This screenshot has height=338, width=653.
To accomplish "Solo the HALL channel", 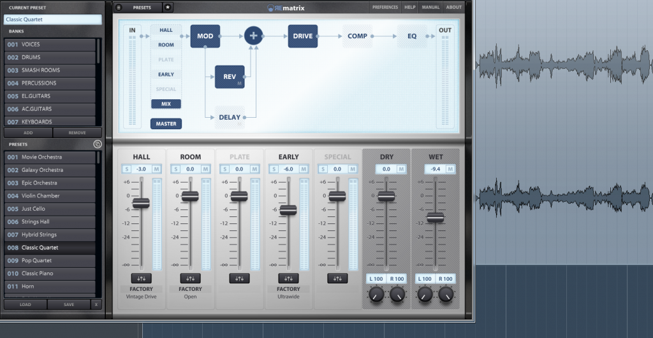I will (127, 169).
